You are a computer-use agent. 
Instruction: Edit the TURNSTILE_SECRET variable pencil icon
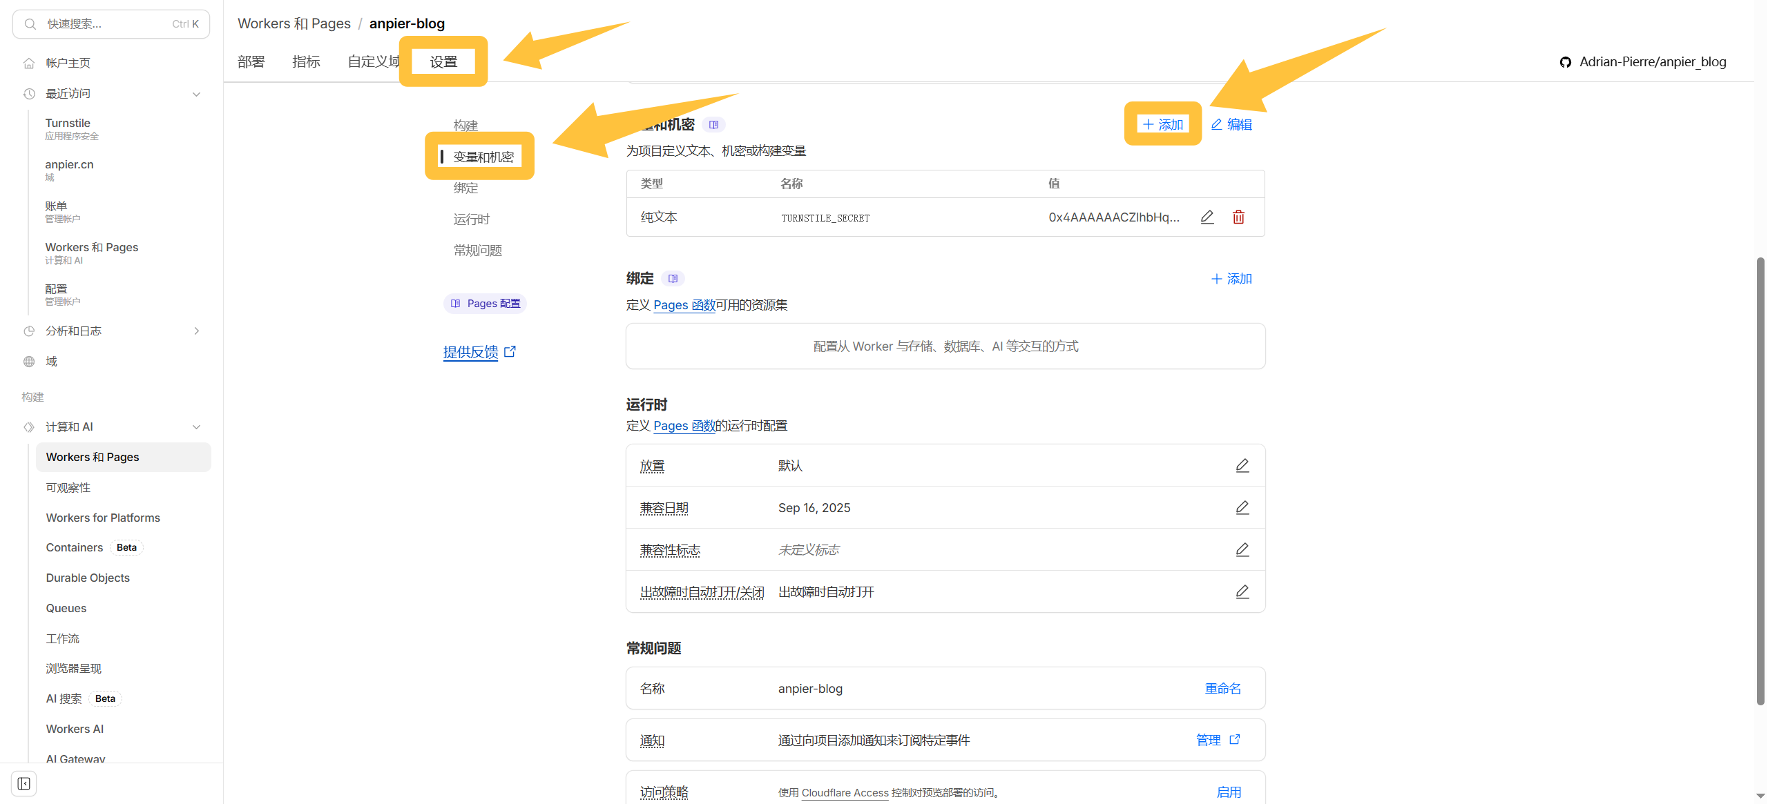(x=1207, y=217)
